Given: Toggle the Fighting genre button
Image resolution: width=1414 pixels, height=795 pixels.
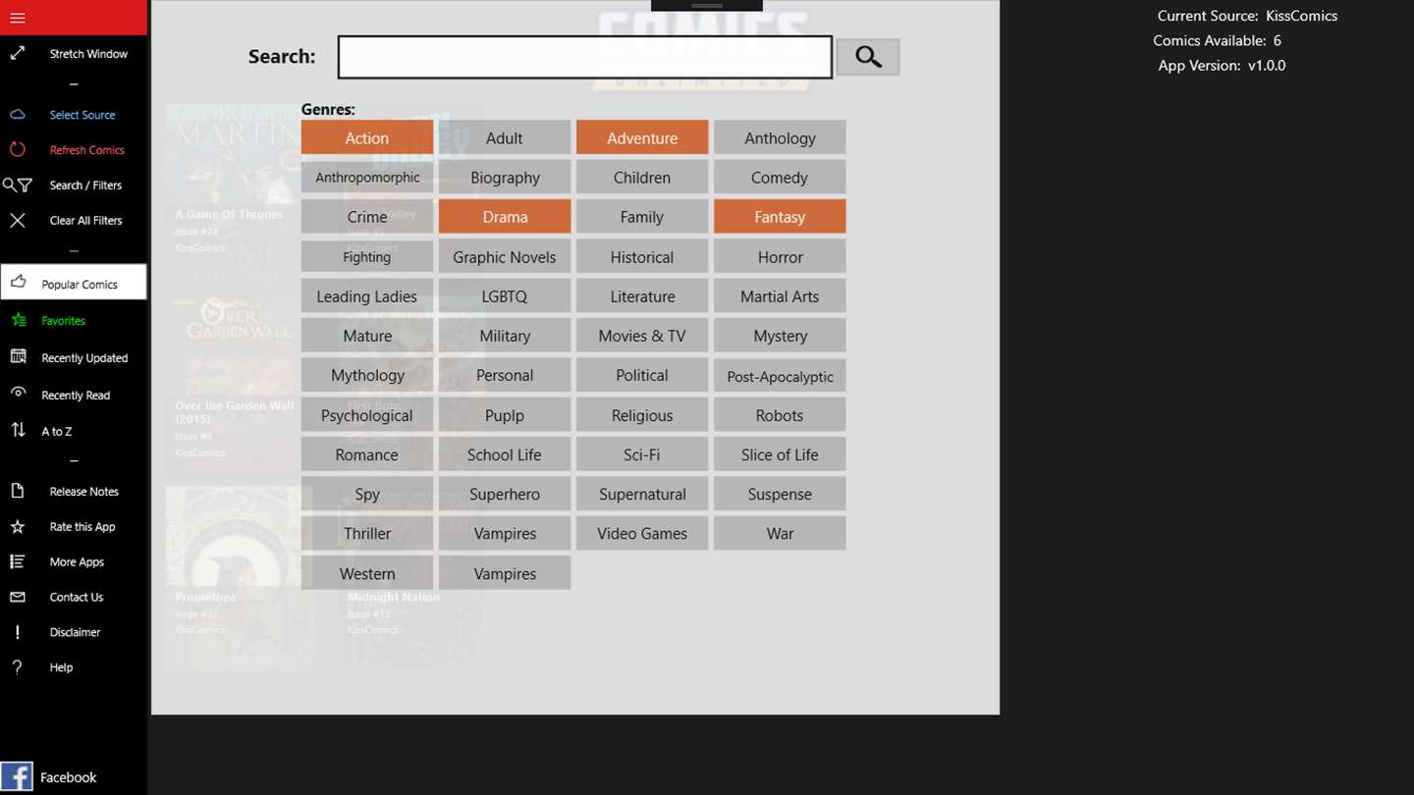Looking at the screenshot, I should pyautogui.click(x=367, y=256).
